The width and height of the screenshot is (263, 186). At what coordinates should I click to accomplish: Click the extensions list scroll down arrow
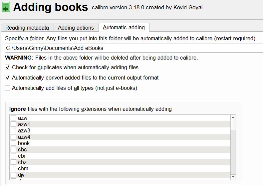point(233,177)
